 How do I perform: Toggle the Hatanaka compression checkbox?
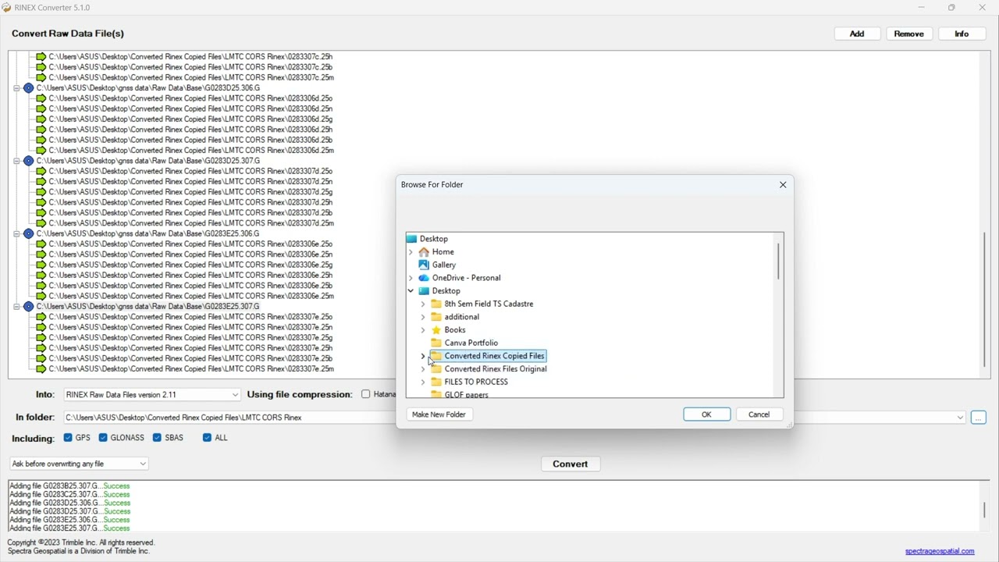(365, 394)
